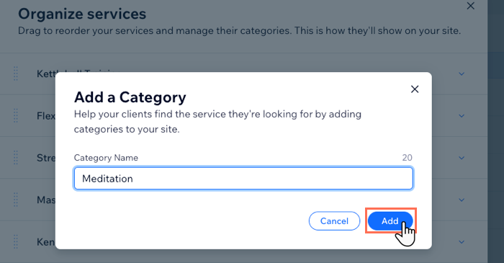Click the Cancel button

coord(334,221)
